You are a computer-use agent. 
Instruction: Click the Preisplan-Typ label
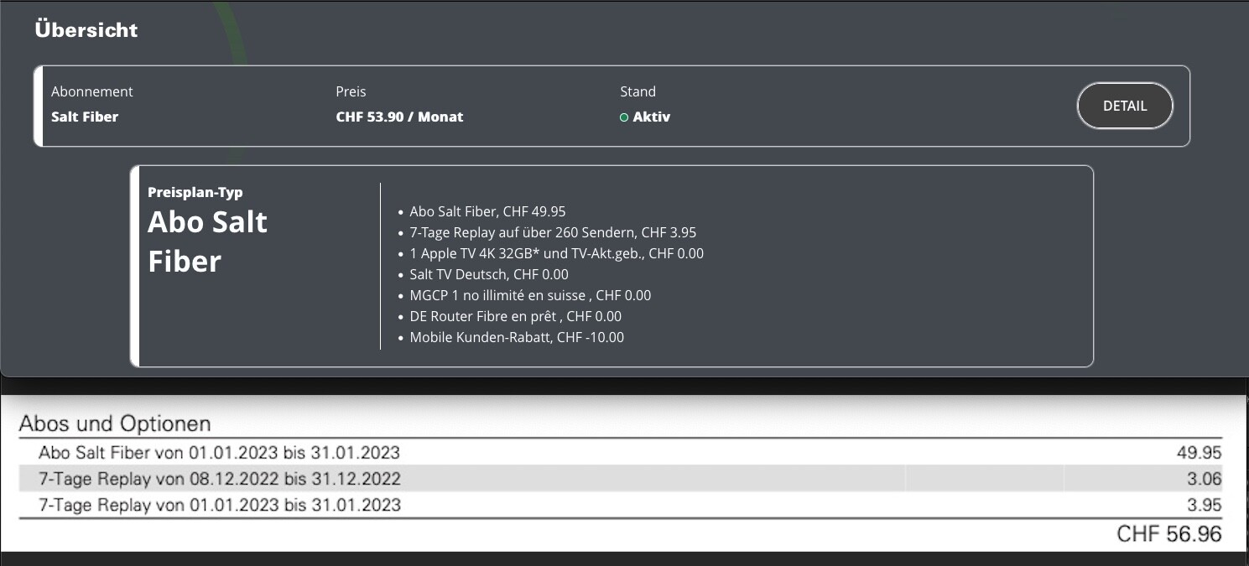tap(195, 192)
